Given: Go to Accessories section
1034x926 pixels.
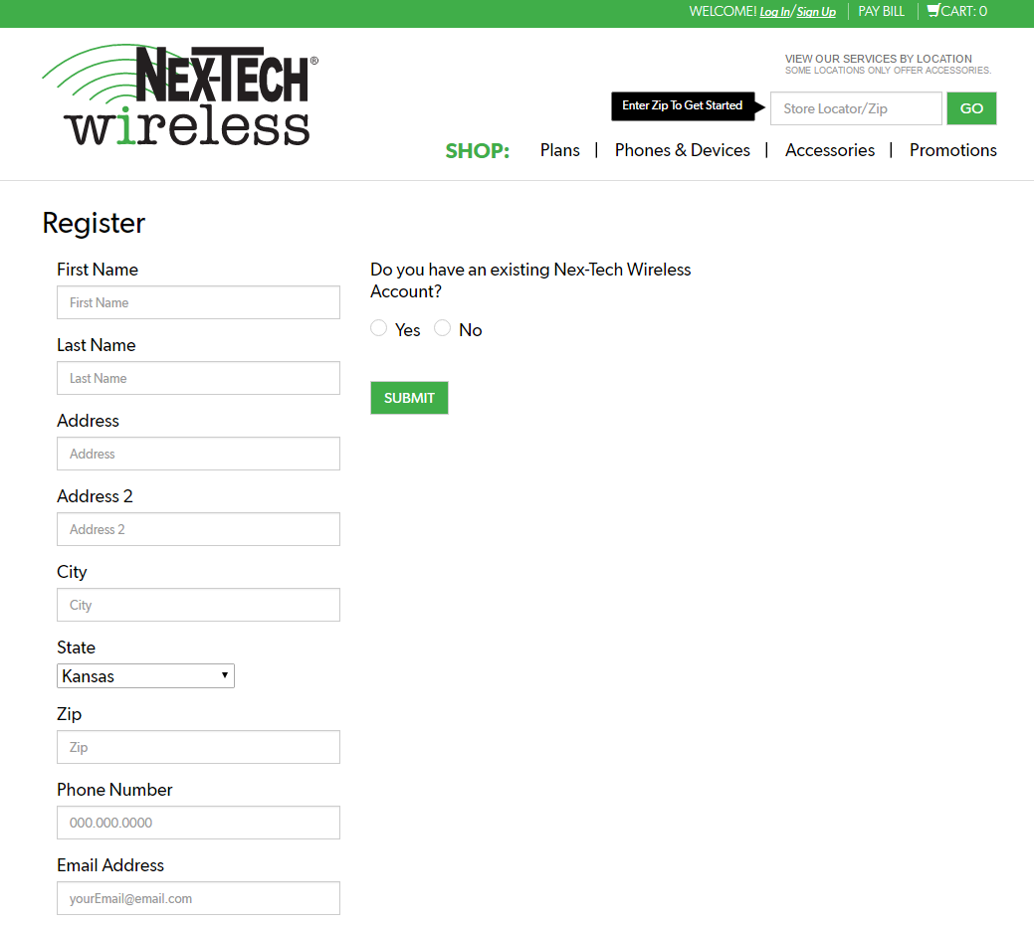Looking at the screenshot, I should [x=830, y=150].
